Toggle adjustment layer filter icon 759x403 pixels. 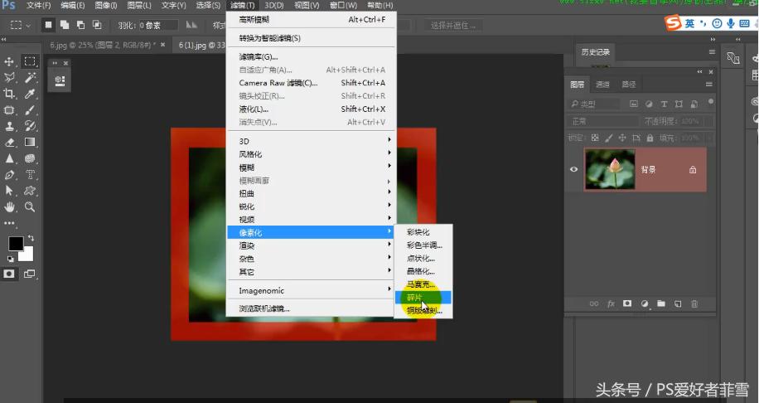[649, 104]
